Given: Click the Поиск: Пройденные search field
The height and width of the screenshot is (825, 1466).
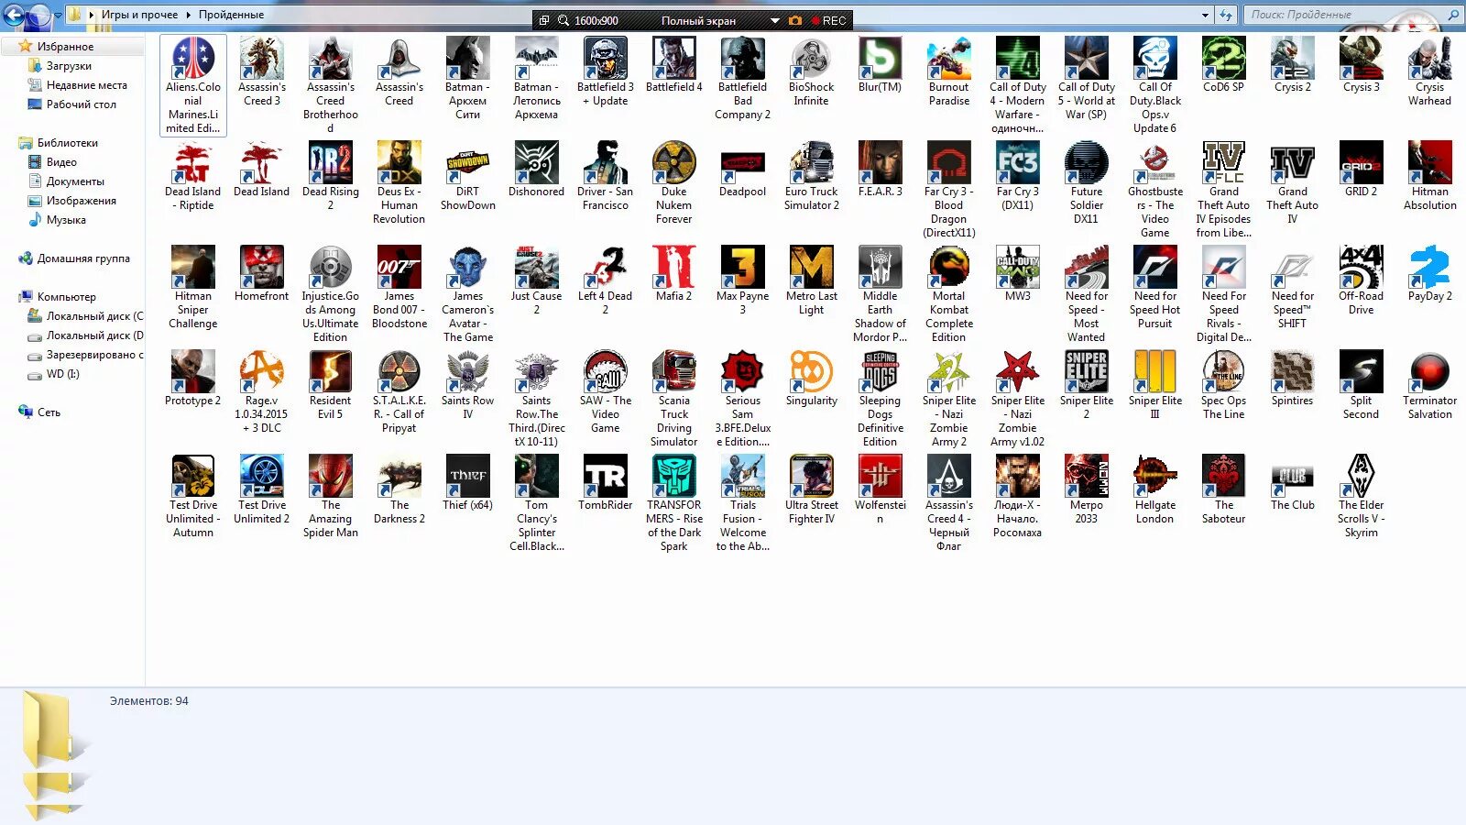Looking at the screenshot, I should (x=1352, y=15).
